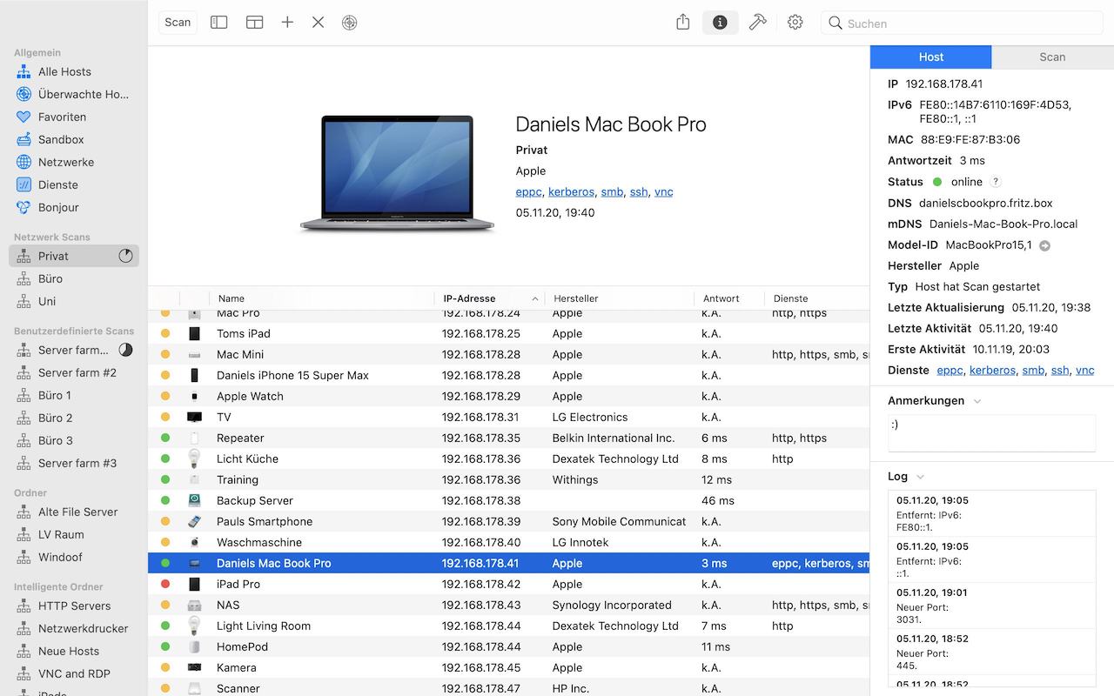1114x696 pixels.
Task: Click the Scan button in toolbar
Action: [x=178, y=23]
